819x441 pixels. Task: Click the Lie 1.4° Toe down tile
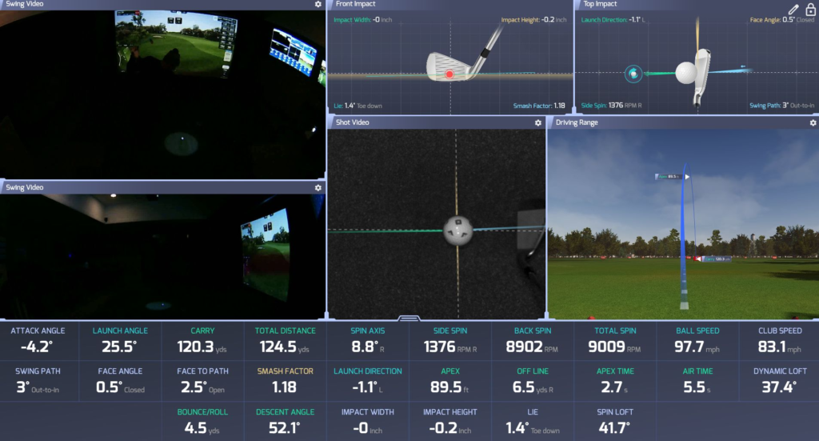tap(532, 422)
